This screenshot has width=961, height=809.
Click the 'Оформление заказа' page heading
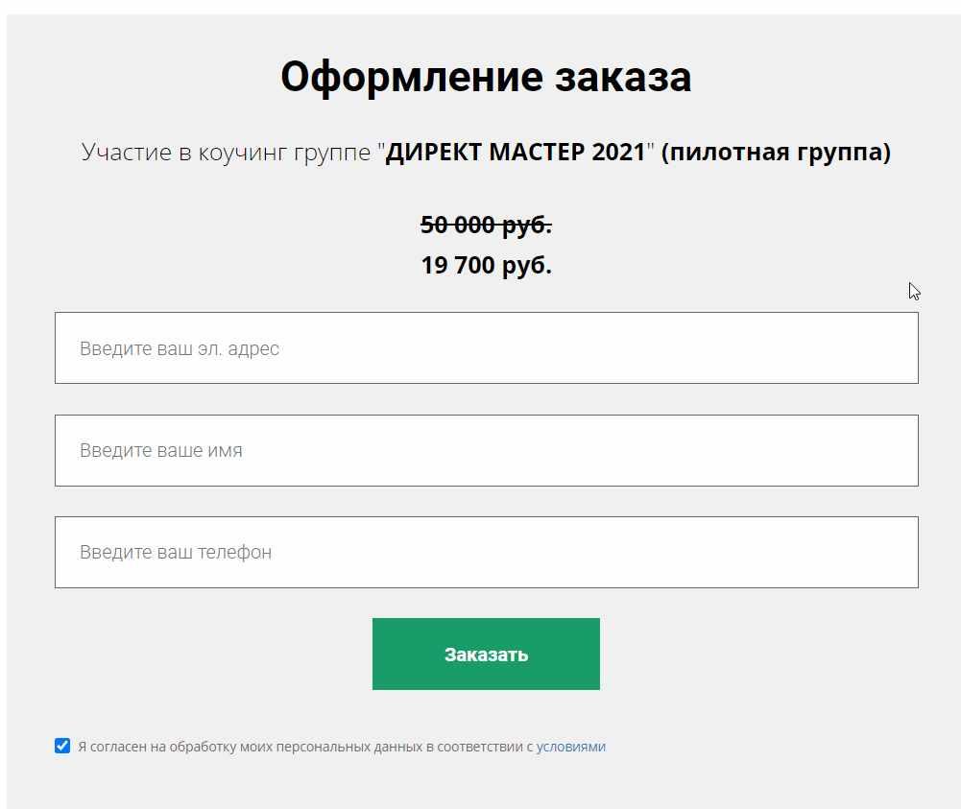click(x=486, y=77)
